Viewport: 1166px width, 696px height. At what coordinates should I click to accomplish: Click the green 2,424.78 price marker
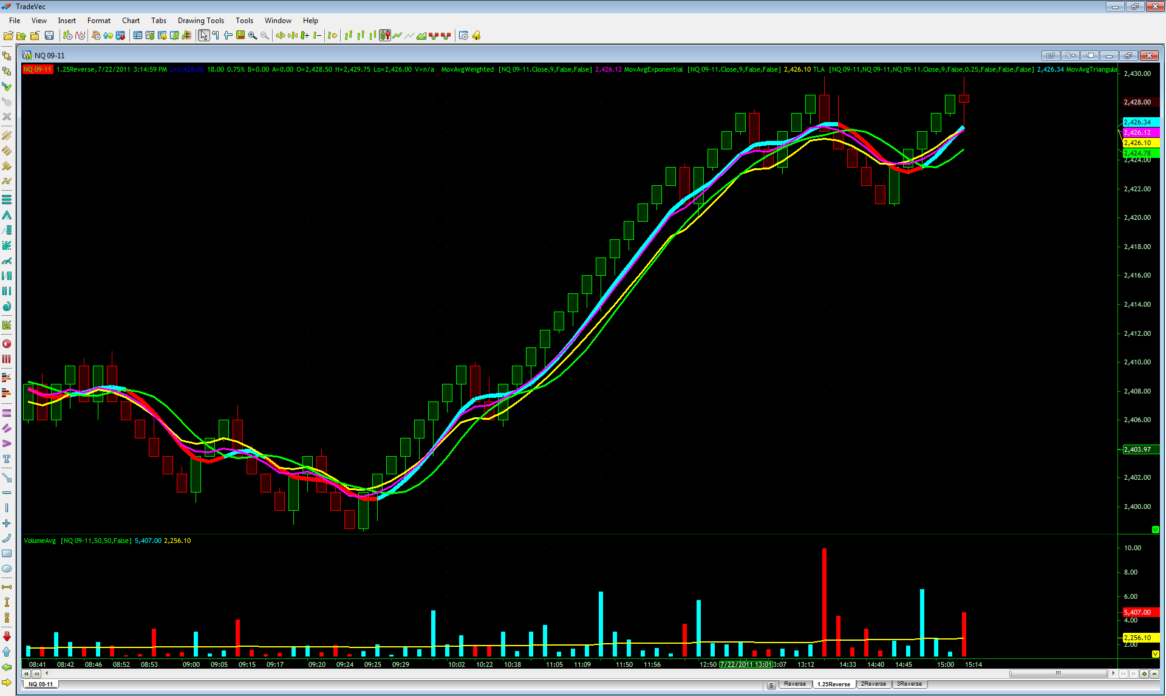[1141, 153]
